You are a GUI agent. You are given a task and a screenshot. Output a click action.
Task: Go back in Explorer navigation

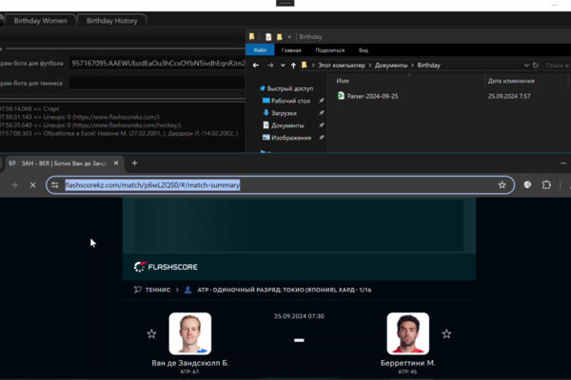point(256,66)
